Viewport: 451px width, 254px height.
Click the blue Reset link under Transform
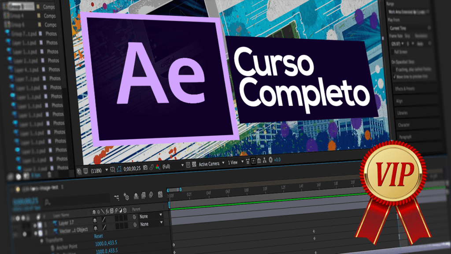(x=98, y=236)
